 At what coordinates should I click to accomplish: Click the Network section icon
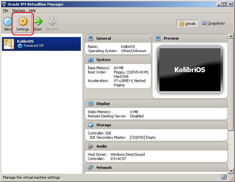[x=91, y=168]
